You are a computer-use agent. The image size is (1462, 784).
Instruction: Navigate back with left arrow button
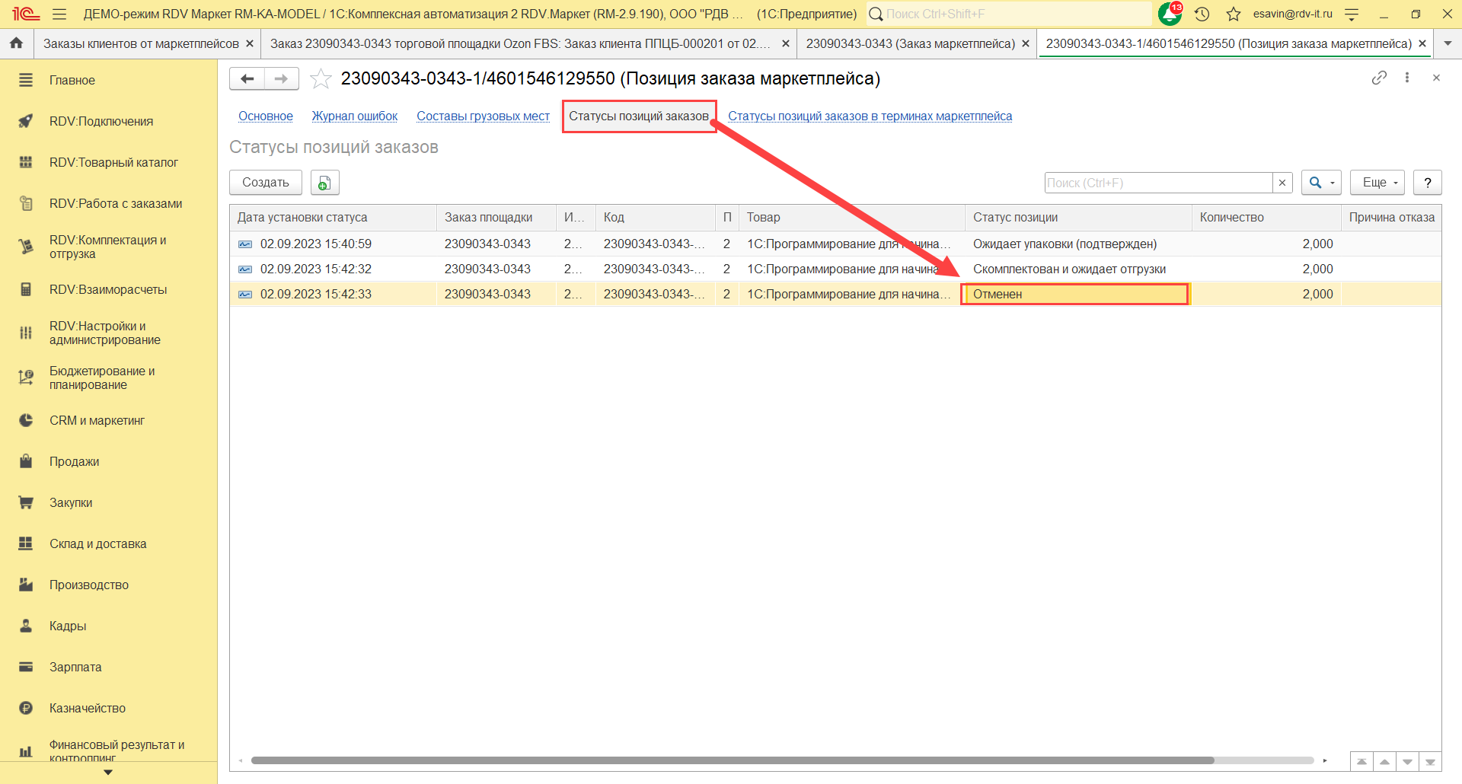247,78
